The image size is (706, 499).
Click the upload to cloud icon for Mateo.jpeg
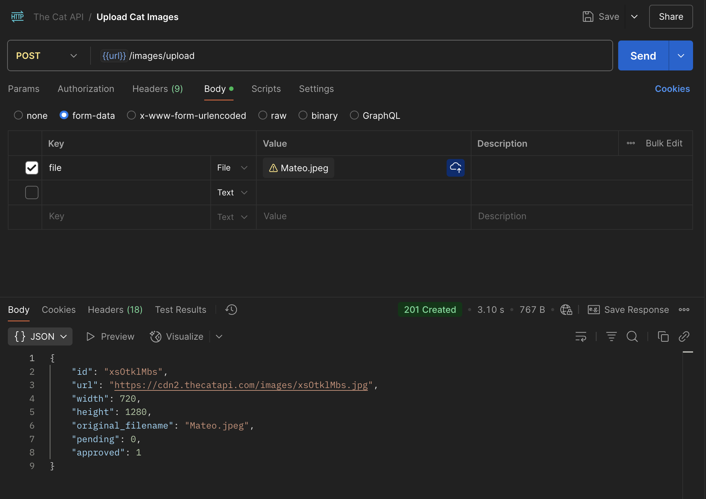[455, 168]
